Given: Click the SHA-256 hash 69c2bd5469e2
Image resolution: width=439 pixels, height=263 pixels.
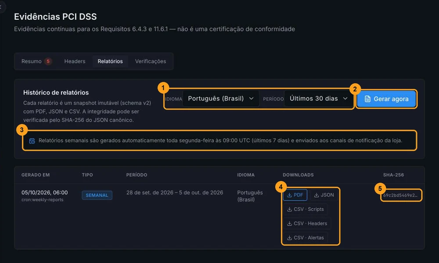Looking at the screenshot, I should pyautogui.click(x=400, y=195).
